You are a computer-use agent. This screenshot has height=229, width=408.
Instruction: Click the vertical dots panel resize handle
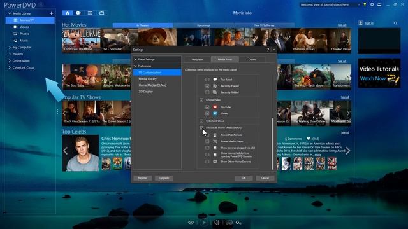click(x=57, y=111)
